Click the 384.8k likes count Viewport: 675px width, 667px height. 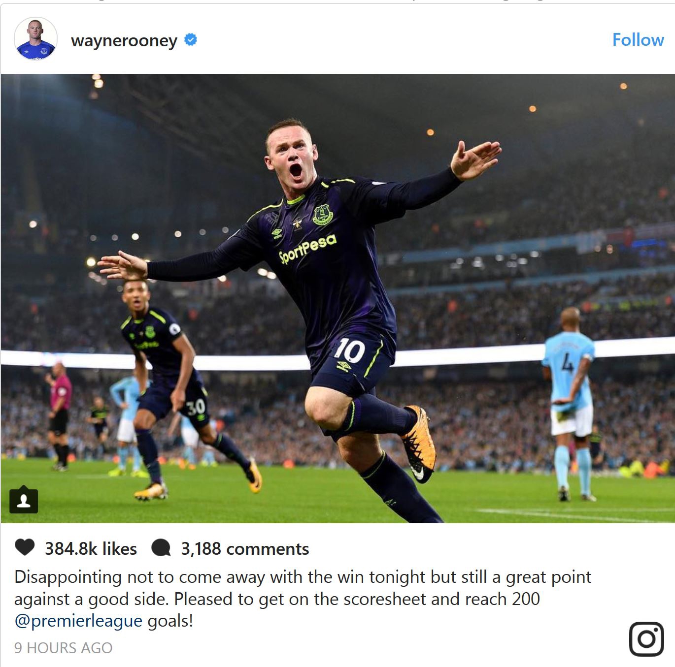pos(91,548)
